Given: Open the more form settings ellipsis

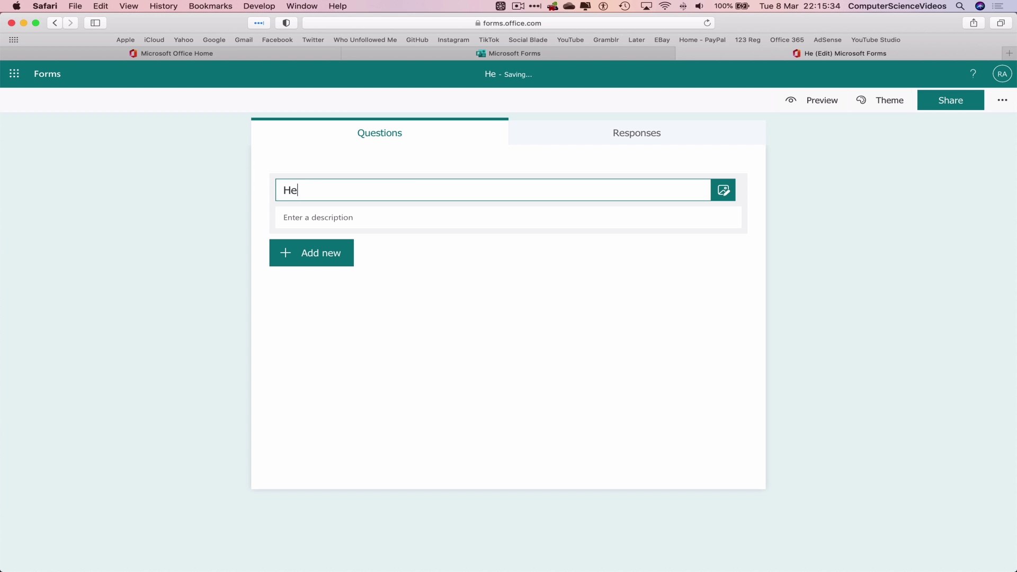Looking at the screenshot, I should (1002, 100).
